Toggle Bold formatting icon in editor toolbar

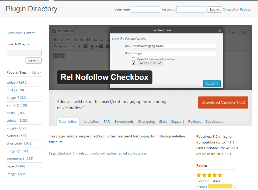click(56, 39)
